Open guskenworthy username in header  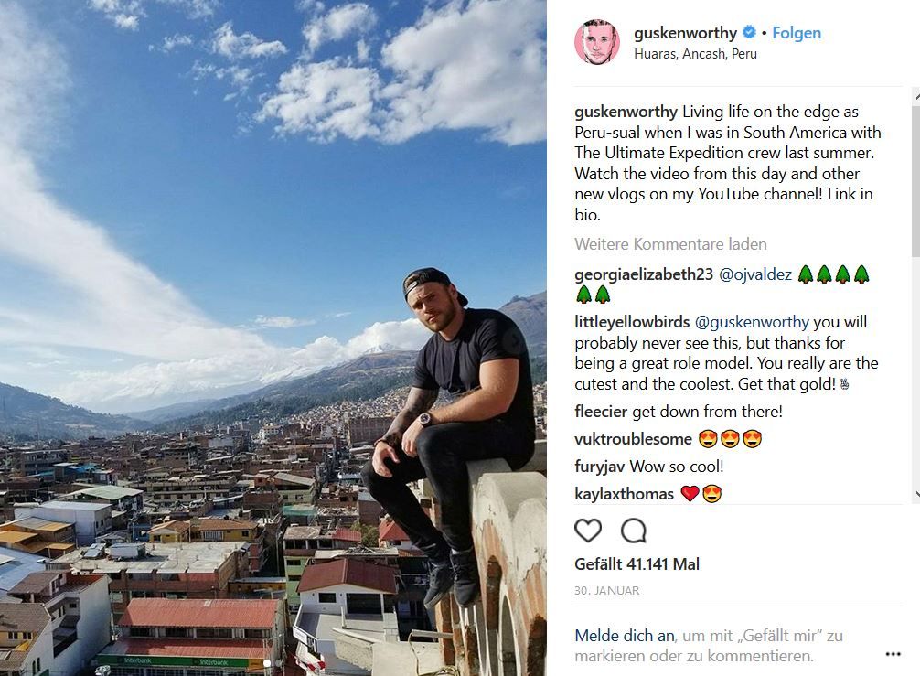(685, 33)
